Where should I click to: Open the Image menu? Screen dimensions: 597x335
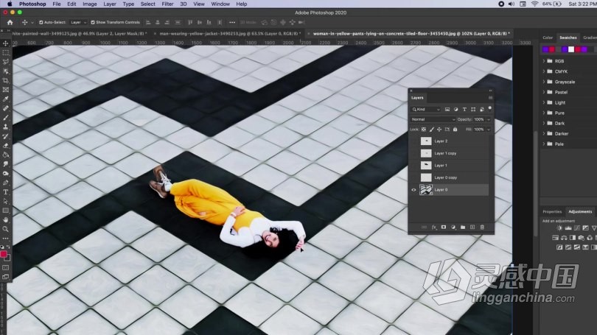(x=90, y=4)
